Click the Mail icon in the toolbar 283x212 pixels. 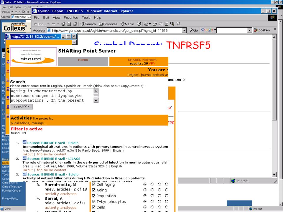click(x=146, y=24)
